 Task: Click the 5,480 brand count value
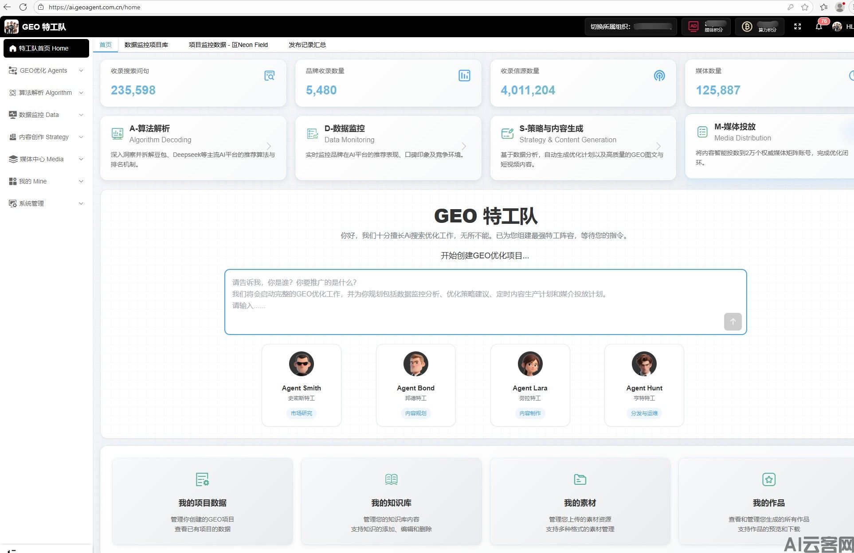(x=321, y=90)
